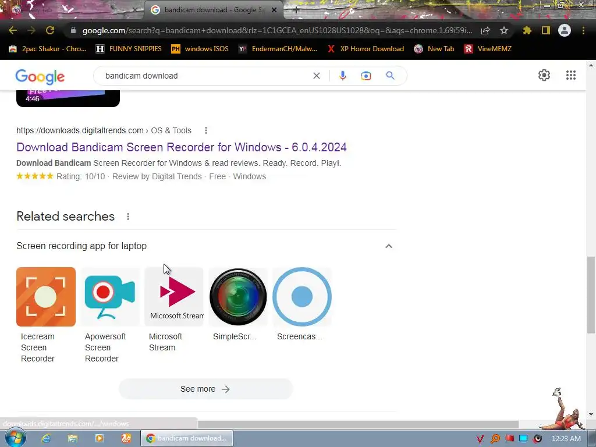Viewport: 596px width, 447px height.
Task: Open Chrome's three-dot menu
Action: pos(583,30)
